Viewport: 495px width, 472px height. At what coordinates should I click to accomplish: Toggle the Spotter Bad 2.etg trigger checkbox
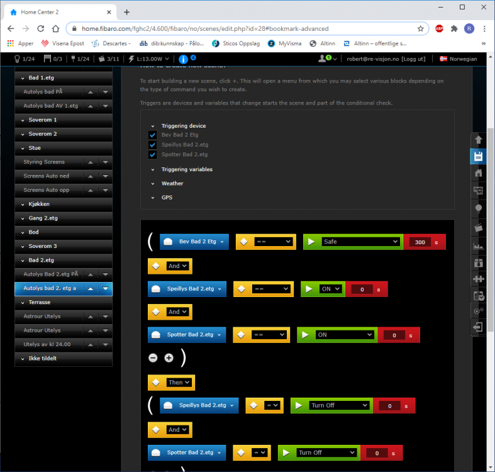(x=152, y=155)
